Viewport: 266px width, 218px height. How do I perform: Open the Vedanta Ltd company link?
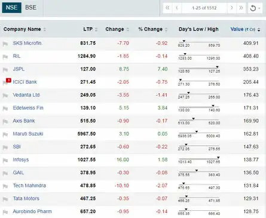pos(26,95)
